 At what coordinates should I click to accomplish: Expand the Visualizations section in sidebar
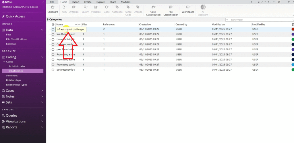click(x=42, y=121)
